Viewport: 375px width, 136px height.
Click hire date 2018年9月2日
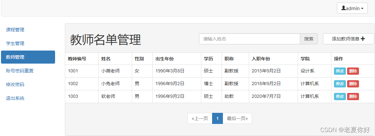[x=266, y=84]
